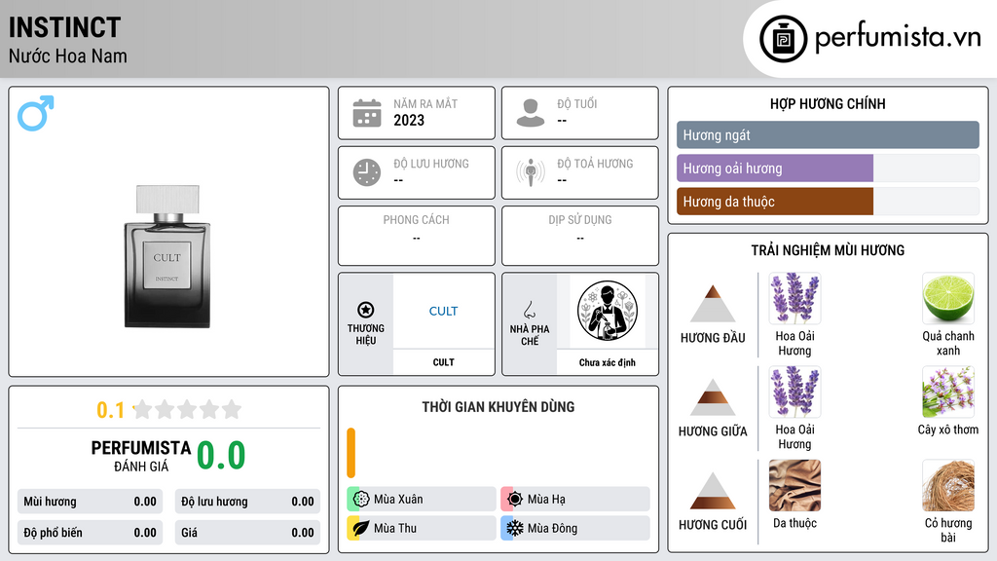Click the male gender symbol icon
This screenshot has height=561, width=997.
[x=36, y=113]
